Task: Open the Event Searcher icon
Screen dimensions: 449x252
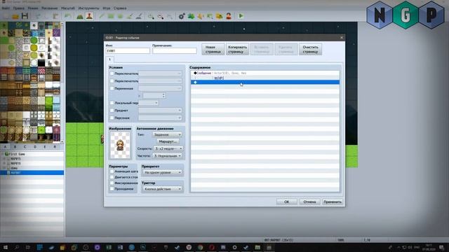Action: click(210, 16)
